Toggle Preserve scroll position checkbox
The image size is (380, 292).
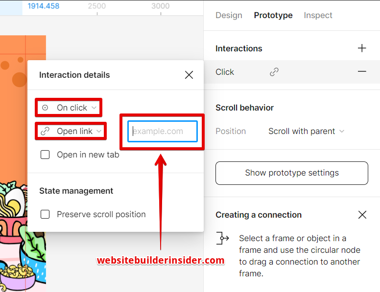tap(45, 214)
